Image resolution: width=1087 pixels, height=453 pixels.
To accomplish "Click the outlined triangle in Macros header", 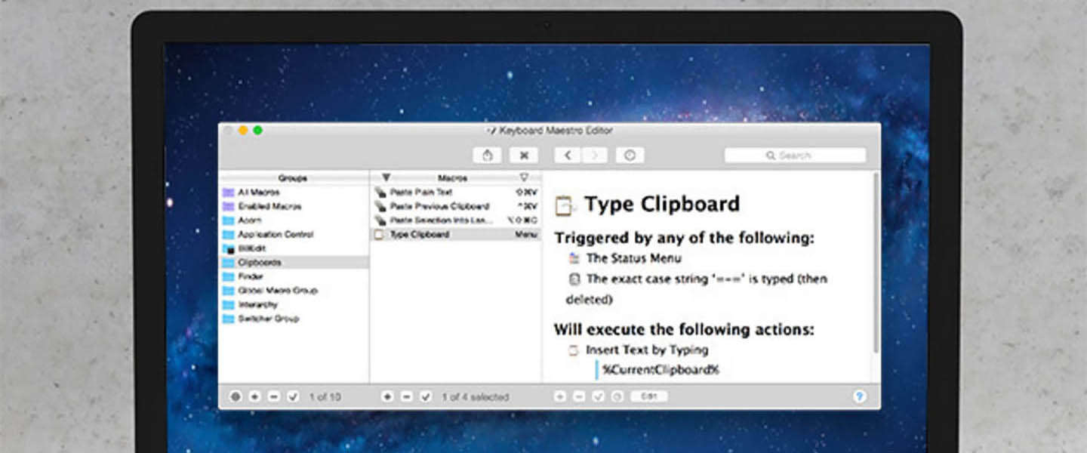I will [x=524, y=177].
